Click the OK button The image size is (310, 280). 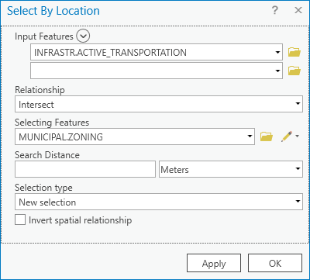pyautogui.click(x=275, y=263)
